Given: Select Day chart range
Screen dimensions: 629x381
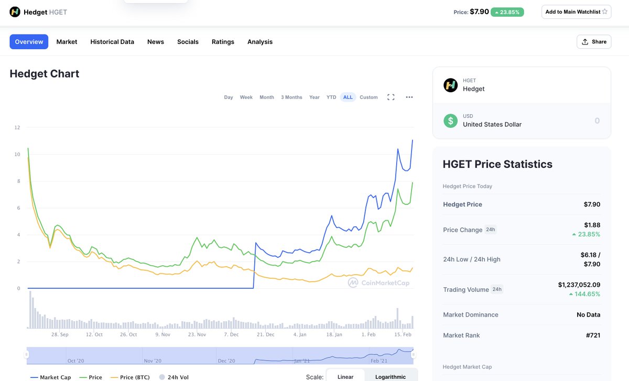Looking at the screenshot, I should coord(229,97).
